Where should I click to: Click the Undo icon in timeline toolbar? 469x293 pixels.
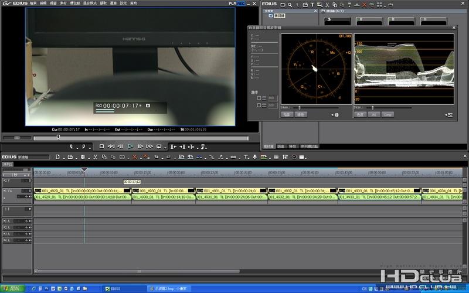(156, 157)
